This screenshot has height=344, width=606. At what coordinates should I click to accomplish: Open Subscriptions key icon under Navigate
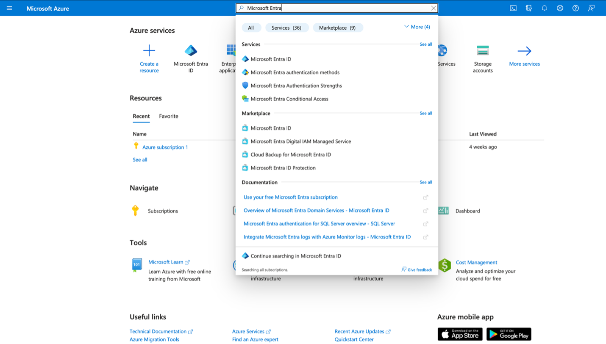[x=135, y=211]
